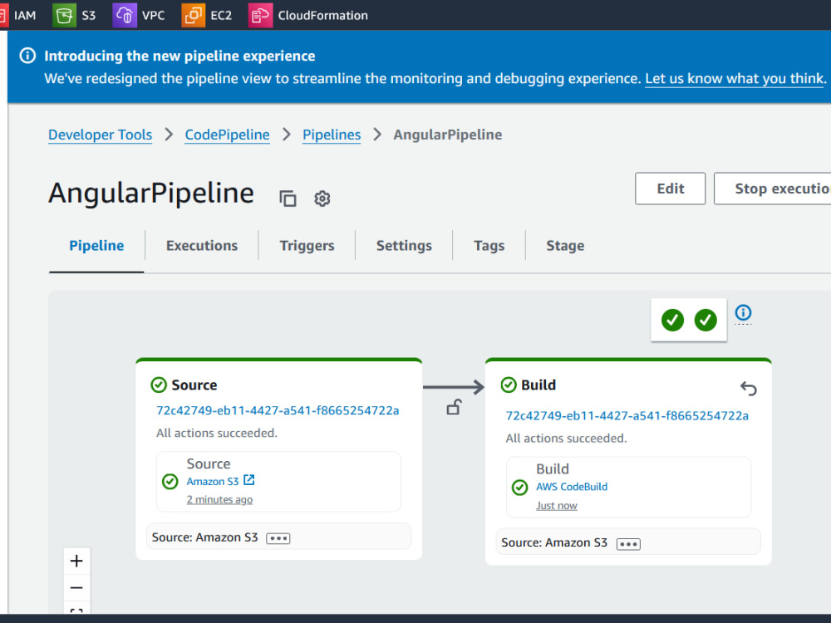This screenshot has width=831, height=623.
Task: Open the VPC service shortcut icon
Action: coord(125,15)
